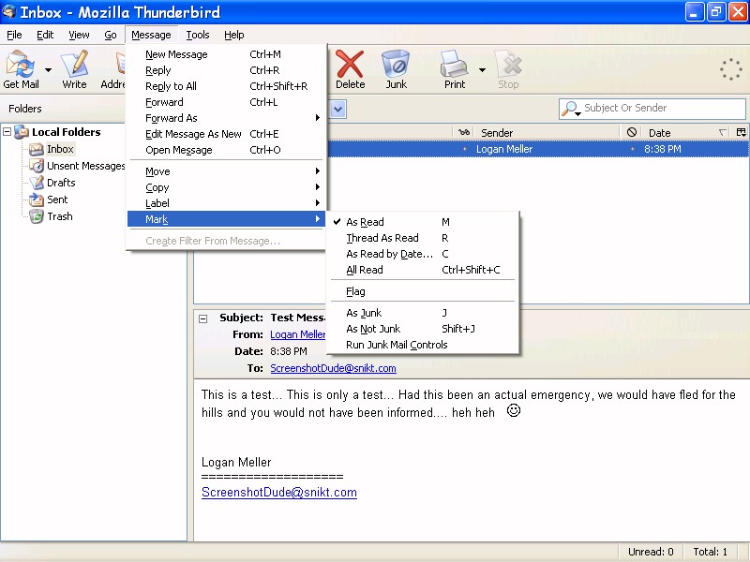The height and width of the screenshot is (562, 750).
Task: Collapse the Local Folders tree
Action: point(7,131)
